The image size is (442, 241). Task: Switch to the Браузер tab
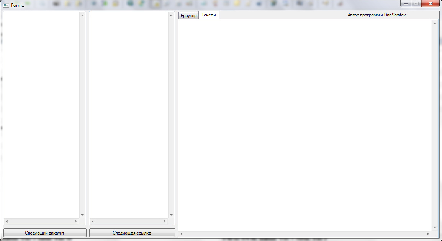point(188,15)
